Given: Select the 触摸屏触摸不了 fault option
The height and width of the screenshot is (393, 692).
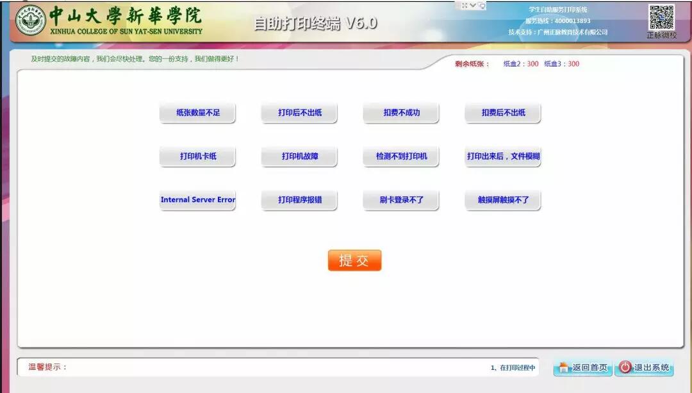Looking at the screenshot, I should 503,200.
